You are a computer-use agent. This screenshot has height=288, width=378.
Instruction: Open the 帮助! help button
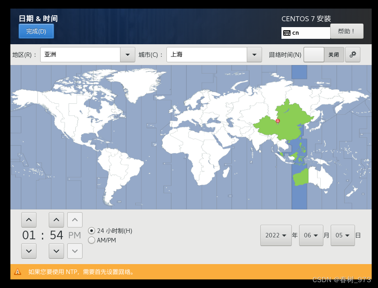pos(347,31)
